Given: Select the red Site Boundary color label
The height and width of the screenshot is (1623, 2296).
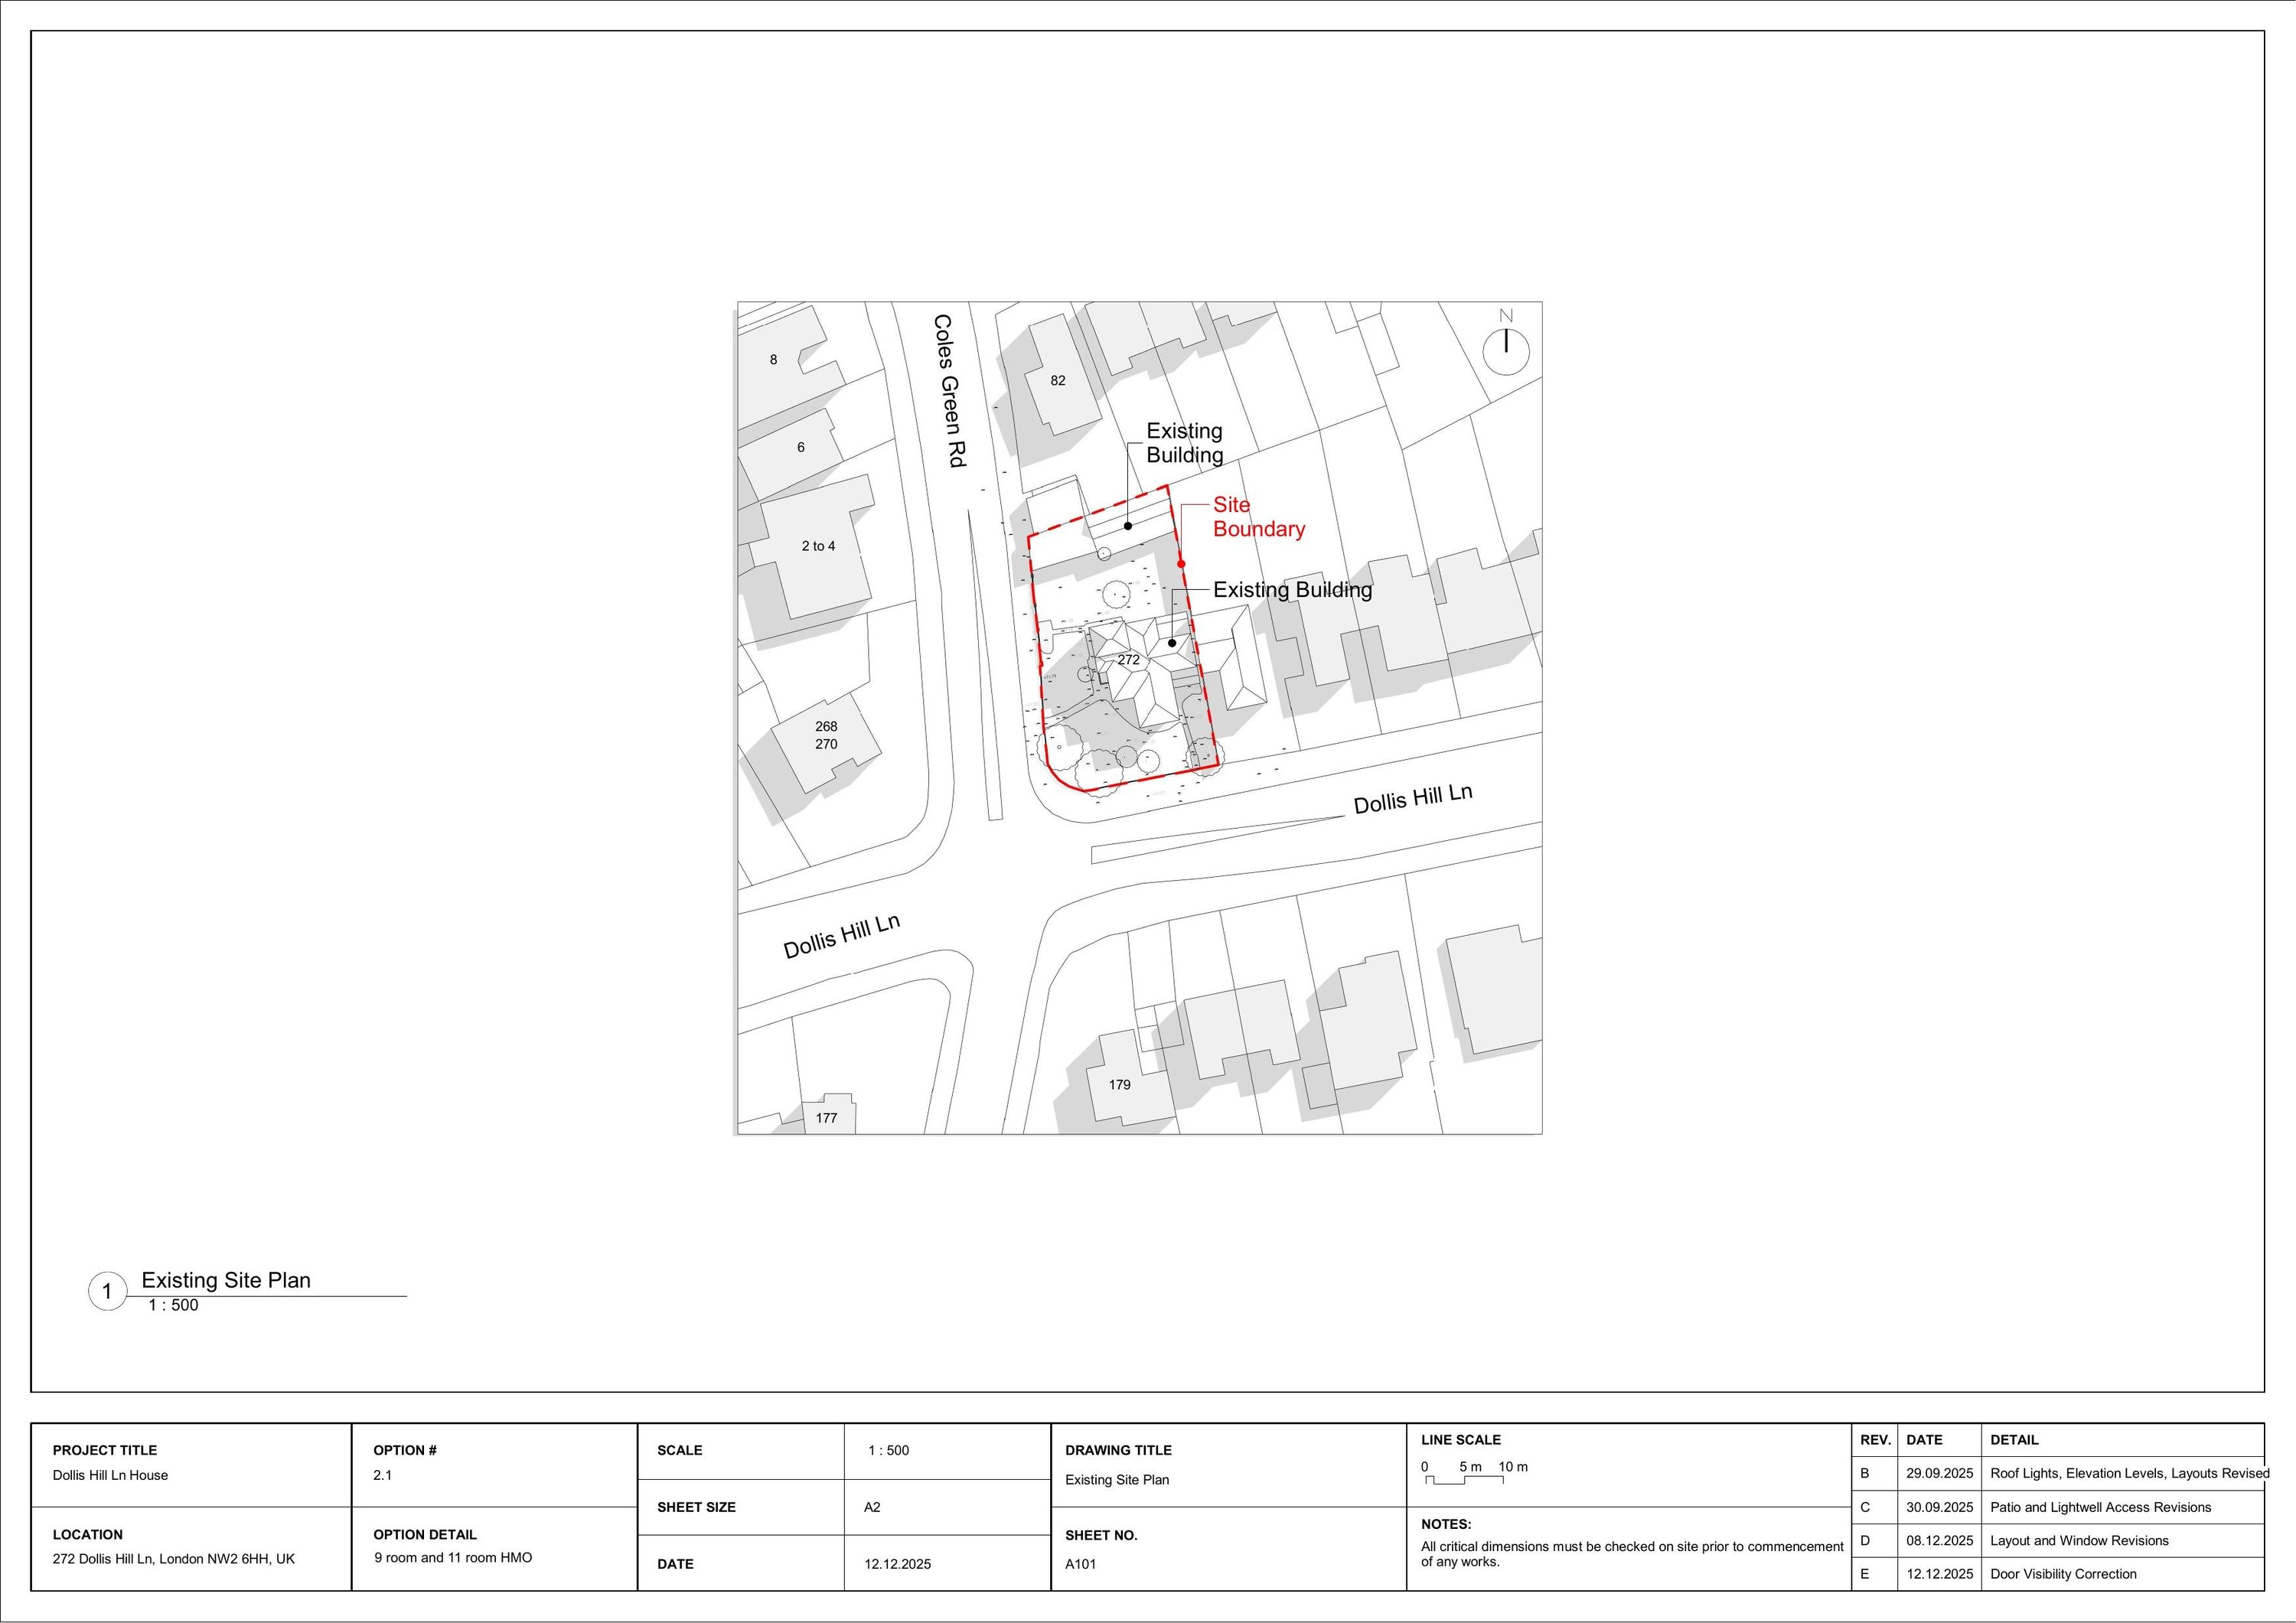Looking at the screenshot, I should coord(1257,517).
